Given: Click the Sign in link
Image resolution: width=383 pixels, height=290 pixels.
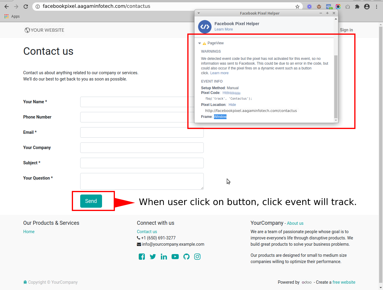Looking at the screenshot, I should coord(346,30).
